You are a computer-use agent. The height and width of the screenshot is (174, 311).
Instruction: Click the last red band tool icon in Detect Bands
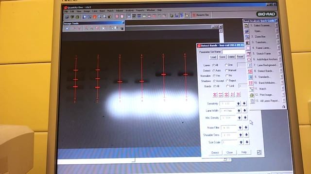click(x=238, y=95)
